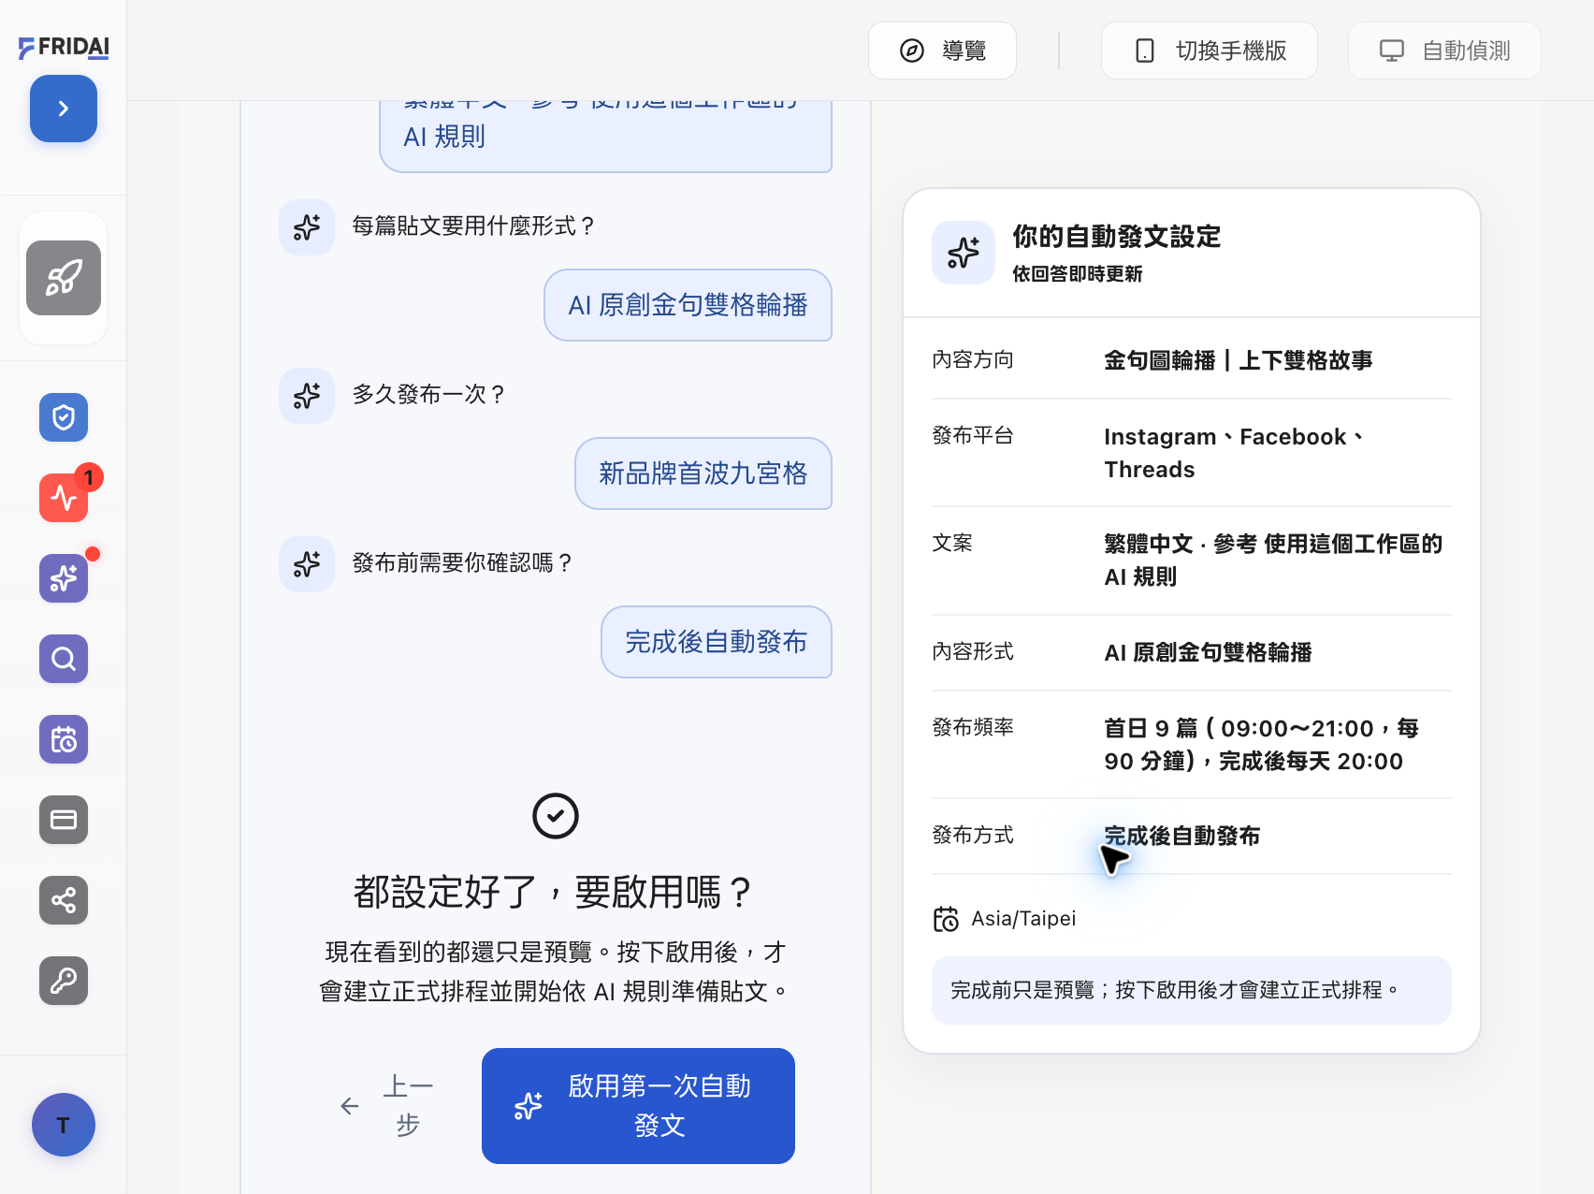Image resolution: width=1594 pixels, height=1194 pixels.
Task: Open the search magnifier icon in sidebar
Action: pos(64,659)
